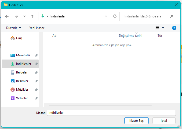Image resolution: width=182 pixels, height=129 pixels.
Task: Select İndirilenler in the sidebar
Action: (20, 64)
